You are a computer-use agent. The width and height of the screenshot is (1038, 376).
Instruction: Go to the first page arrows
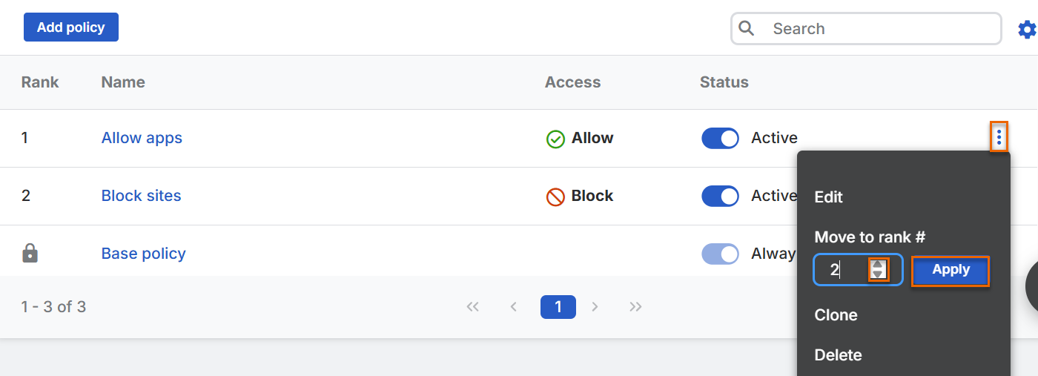coord(473,307)
